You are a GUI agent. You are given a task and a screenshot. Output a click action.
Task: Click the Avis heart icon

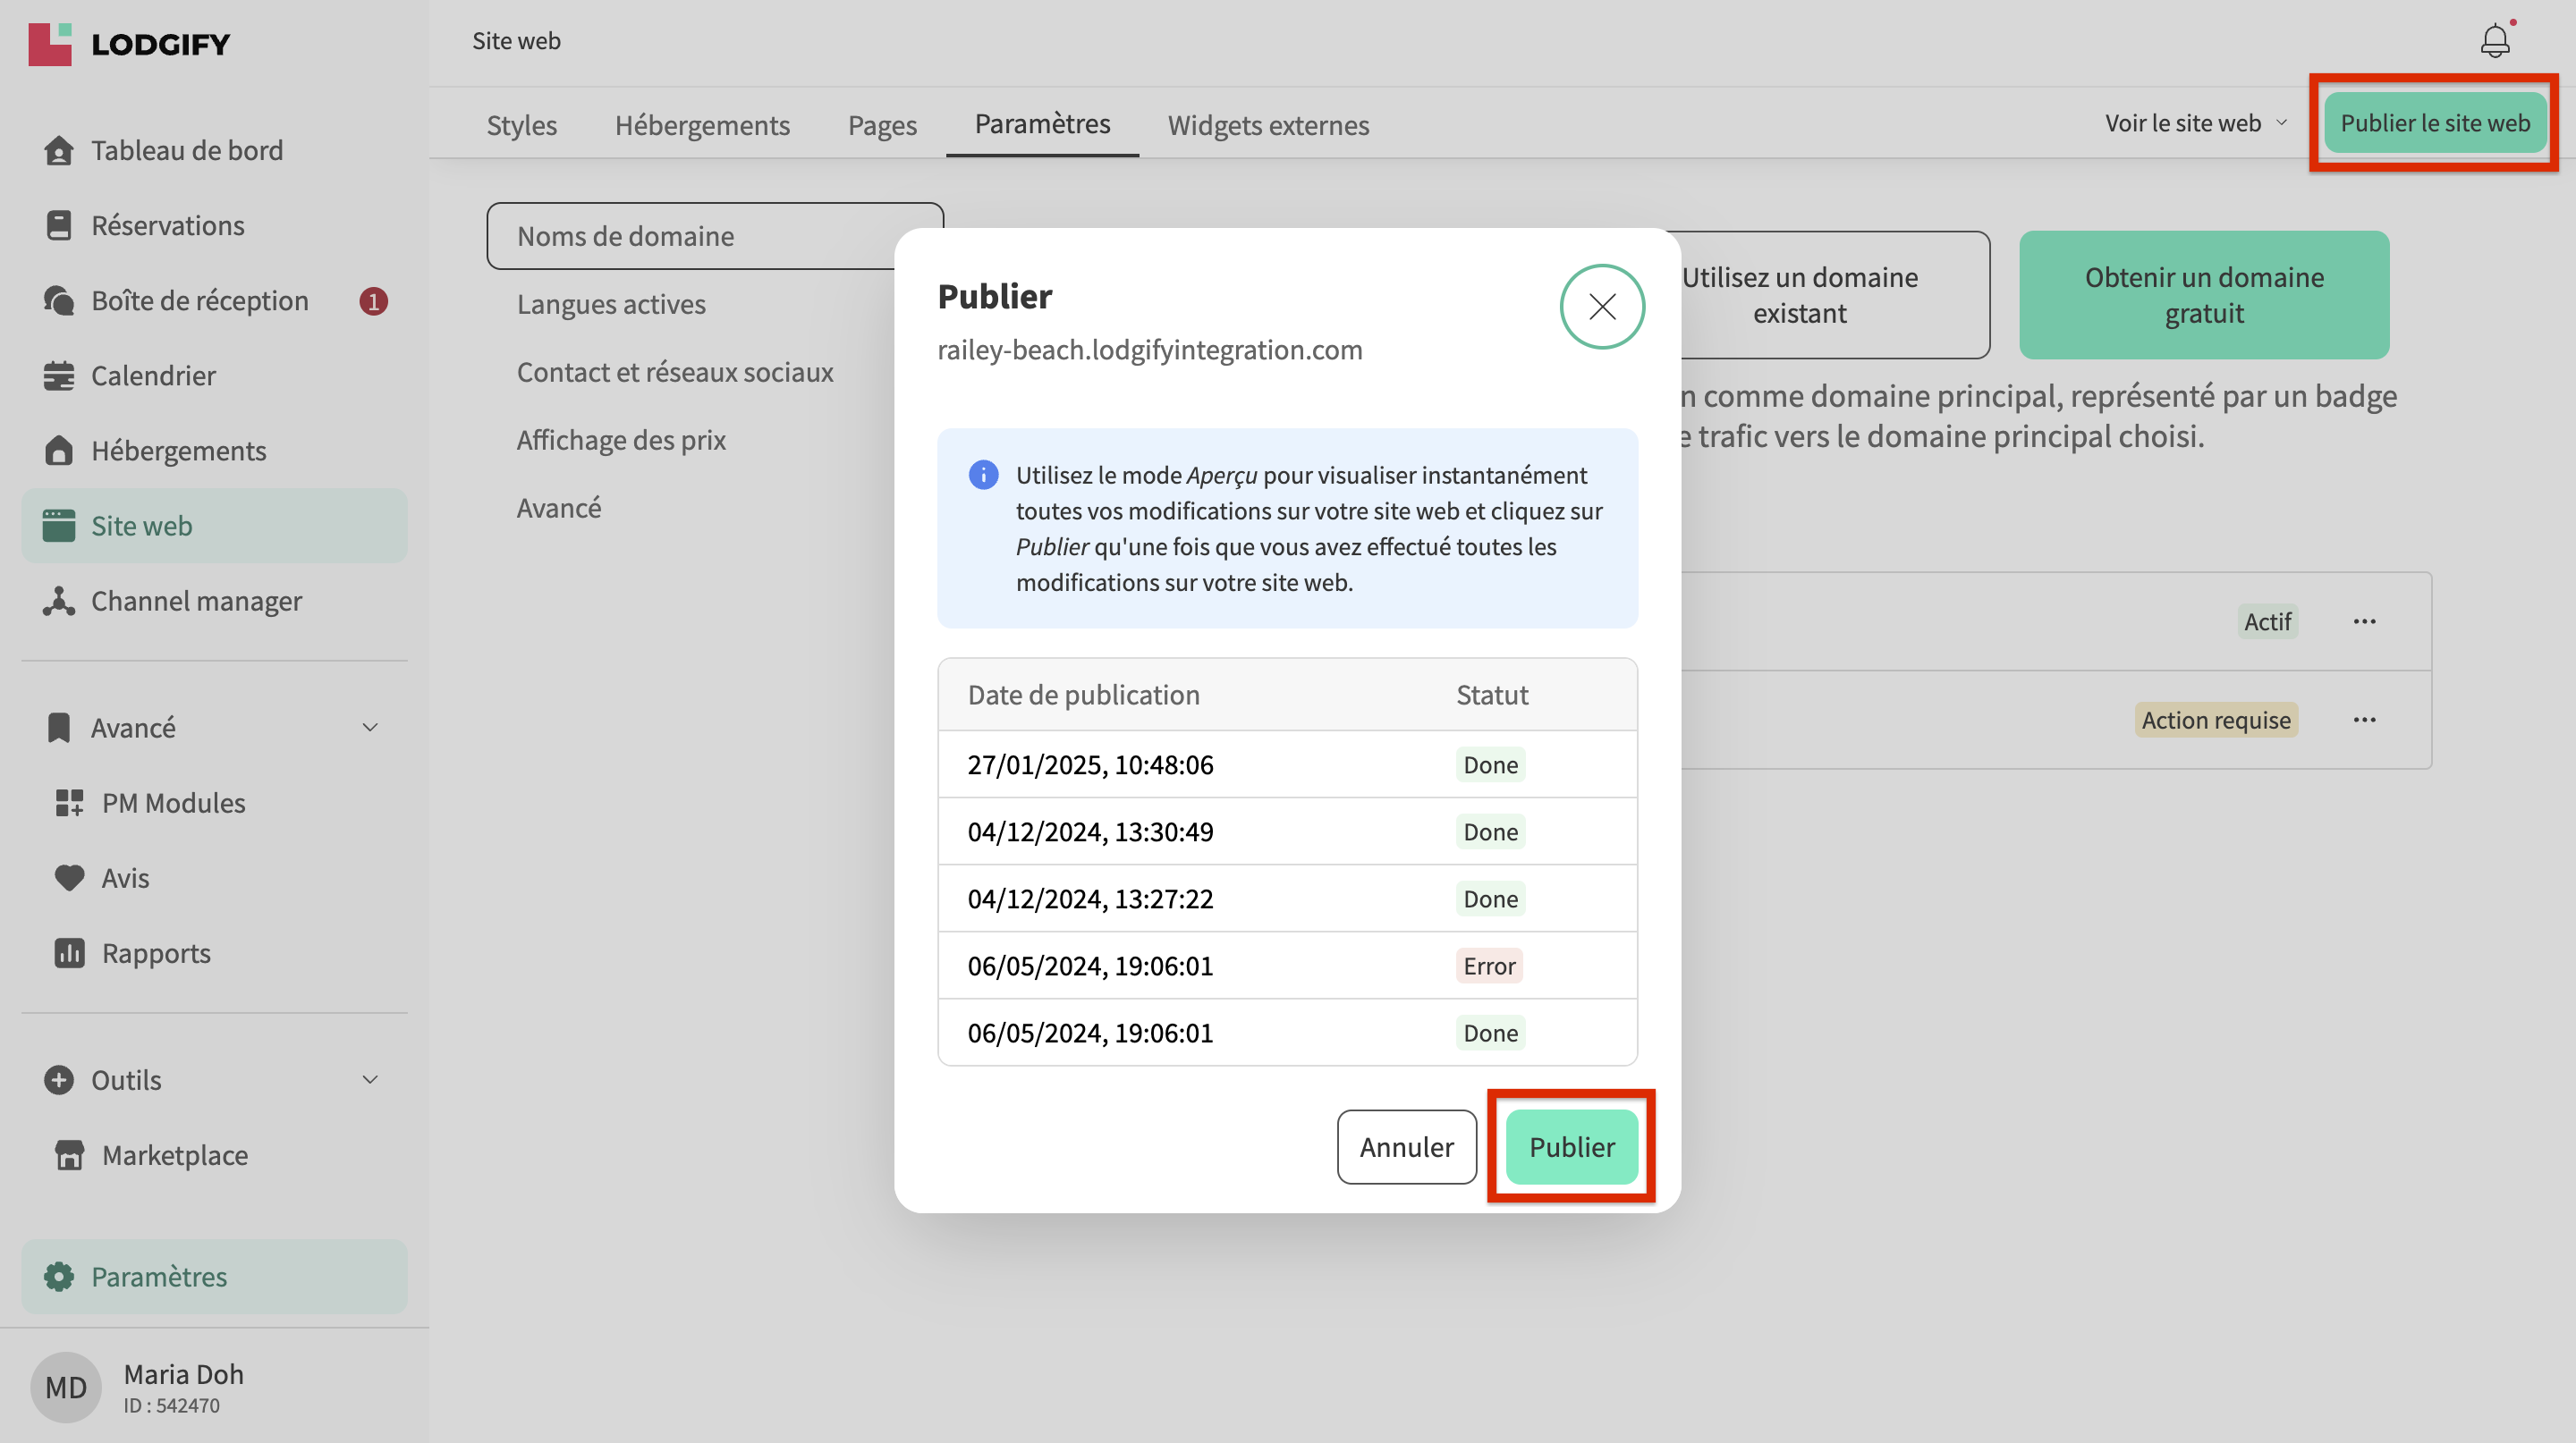click(x=69, y=877)
